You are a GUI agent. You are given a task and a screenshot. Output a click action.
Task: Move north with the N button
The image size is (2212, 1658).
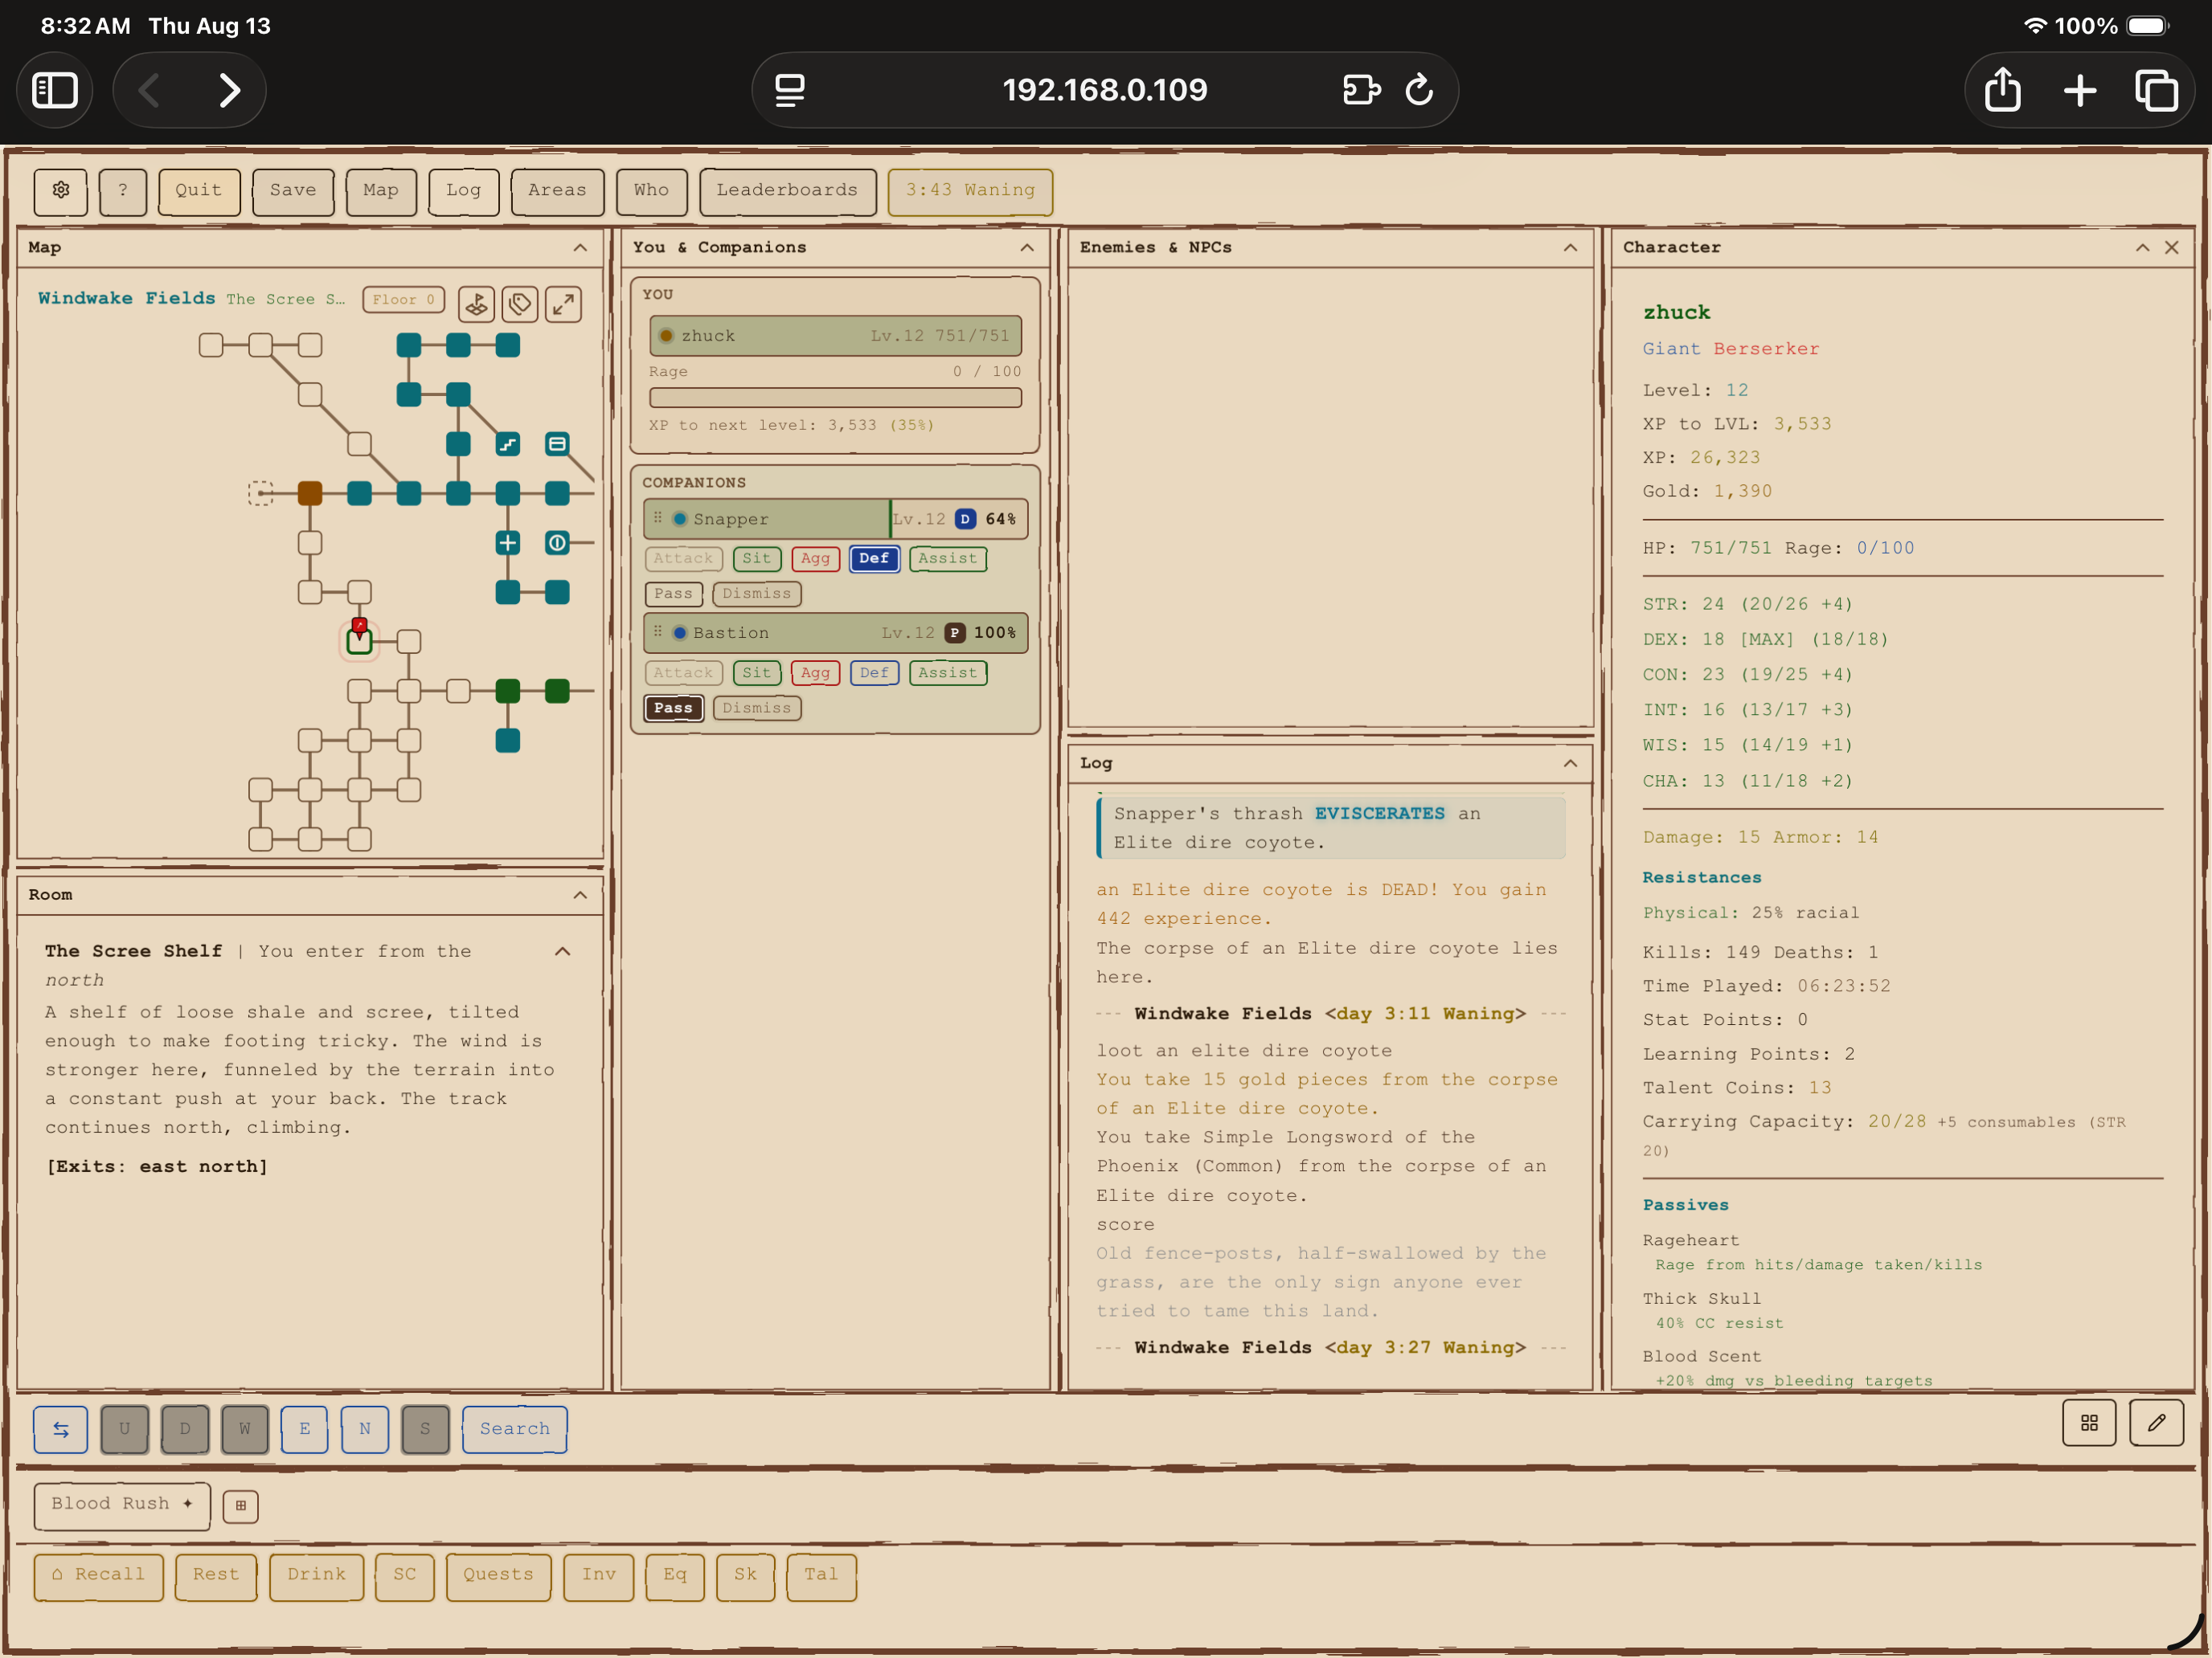pos(365,1429)
